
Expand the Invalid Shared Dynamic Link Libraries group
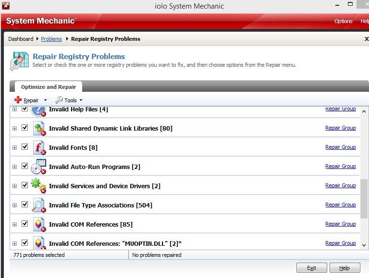click(14, 128)
